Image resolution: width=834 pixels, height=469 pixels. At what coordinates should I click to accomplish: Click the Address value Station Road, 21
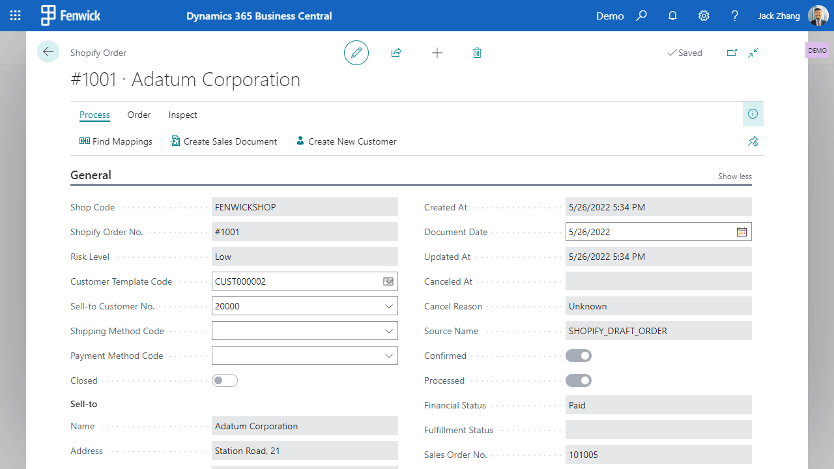pyautogui.click(x=305, y=451)
